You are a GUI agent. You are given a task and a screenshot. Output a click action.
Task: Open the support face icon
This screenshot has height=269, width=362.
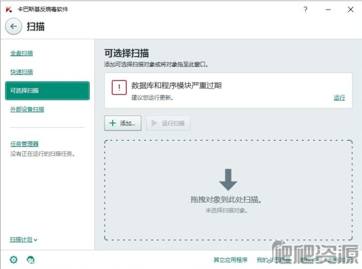pos(31,259)
